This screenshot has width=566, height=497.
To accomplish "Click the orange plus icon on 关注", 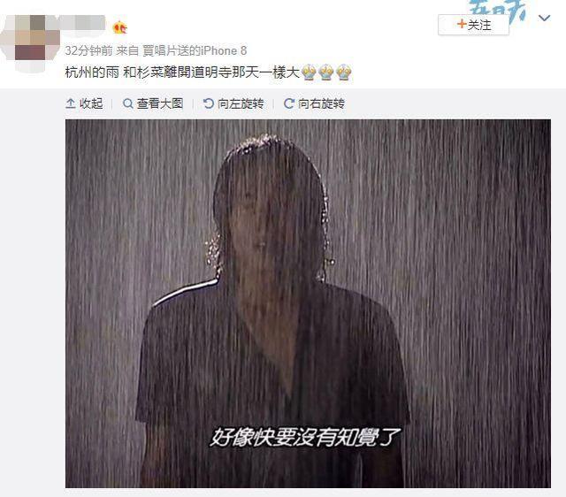I will pyautogui.click(x=462, y=24).
